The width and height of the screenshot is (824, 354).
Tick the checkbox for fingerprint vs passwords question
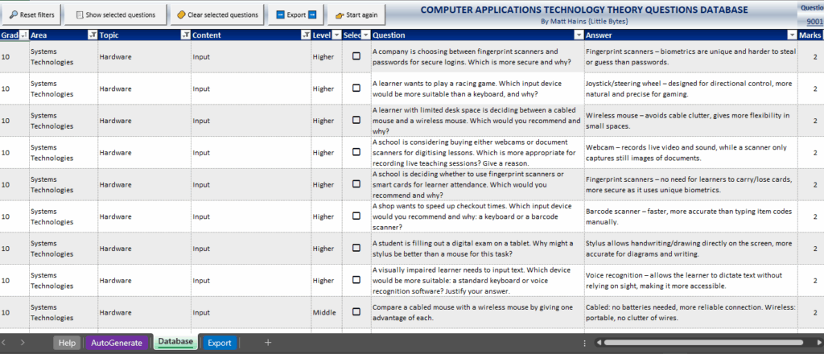356,56
